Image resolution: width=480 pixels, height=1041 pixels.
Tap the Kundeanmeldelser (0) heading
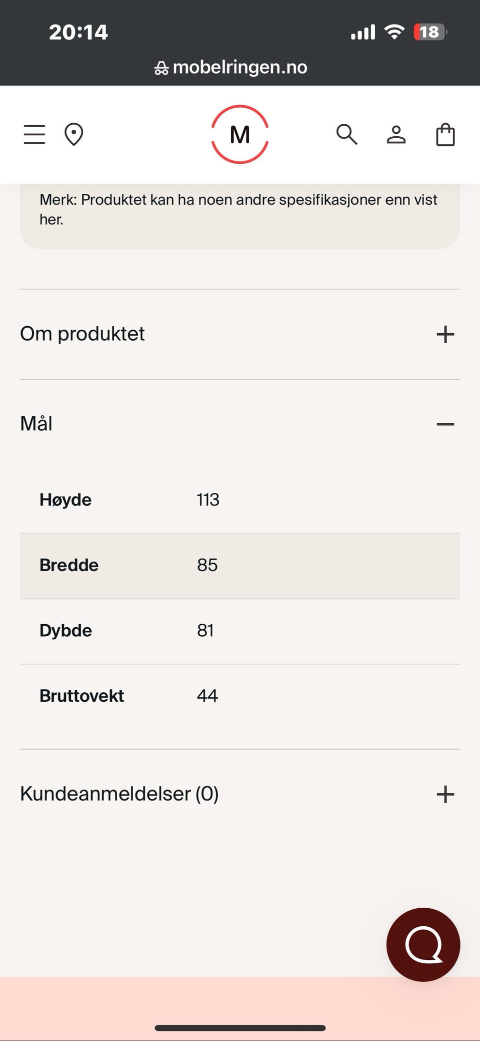coord(119,794)
